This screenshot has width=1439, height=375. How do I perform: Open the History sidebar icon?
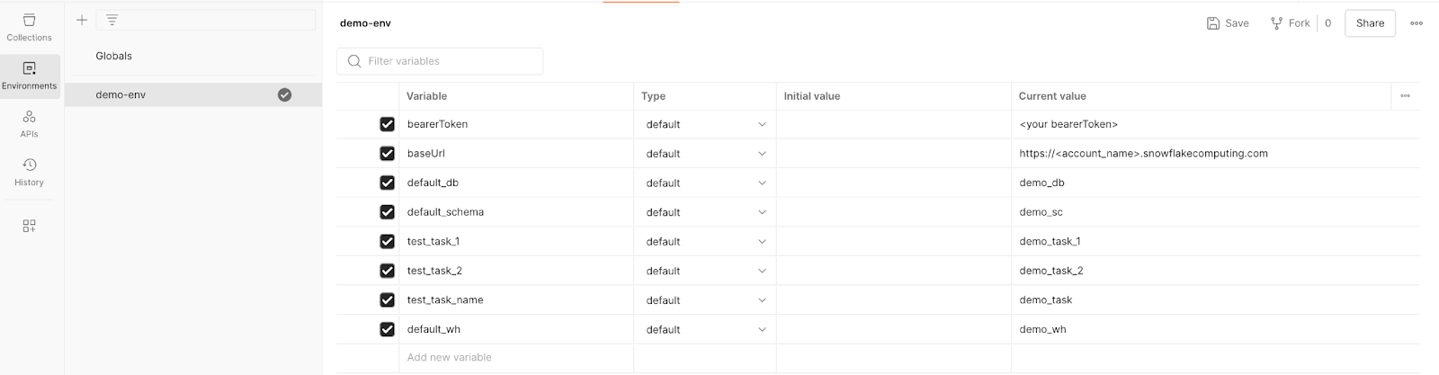[x=29, y=171]
